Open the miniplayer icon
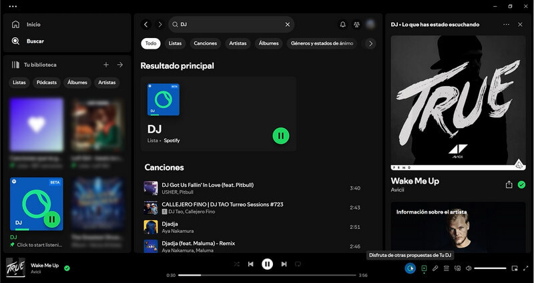This screenshot has width=534, height=283. [515, 268]
